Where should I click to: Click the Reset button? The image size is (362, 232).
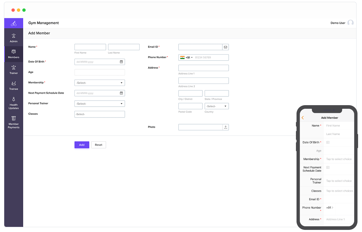99,145
